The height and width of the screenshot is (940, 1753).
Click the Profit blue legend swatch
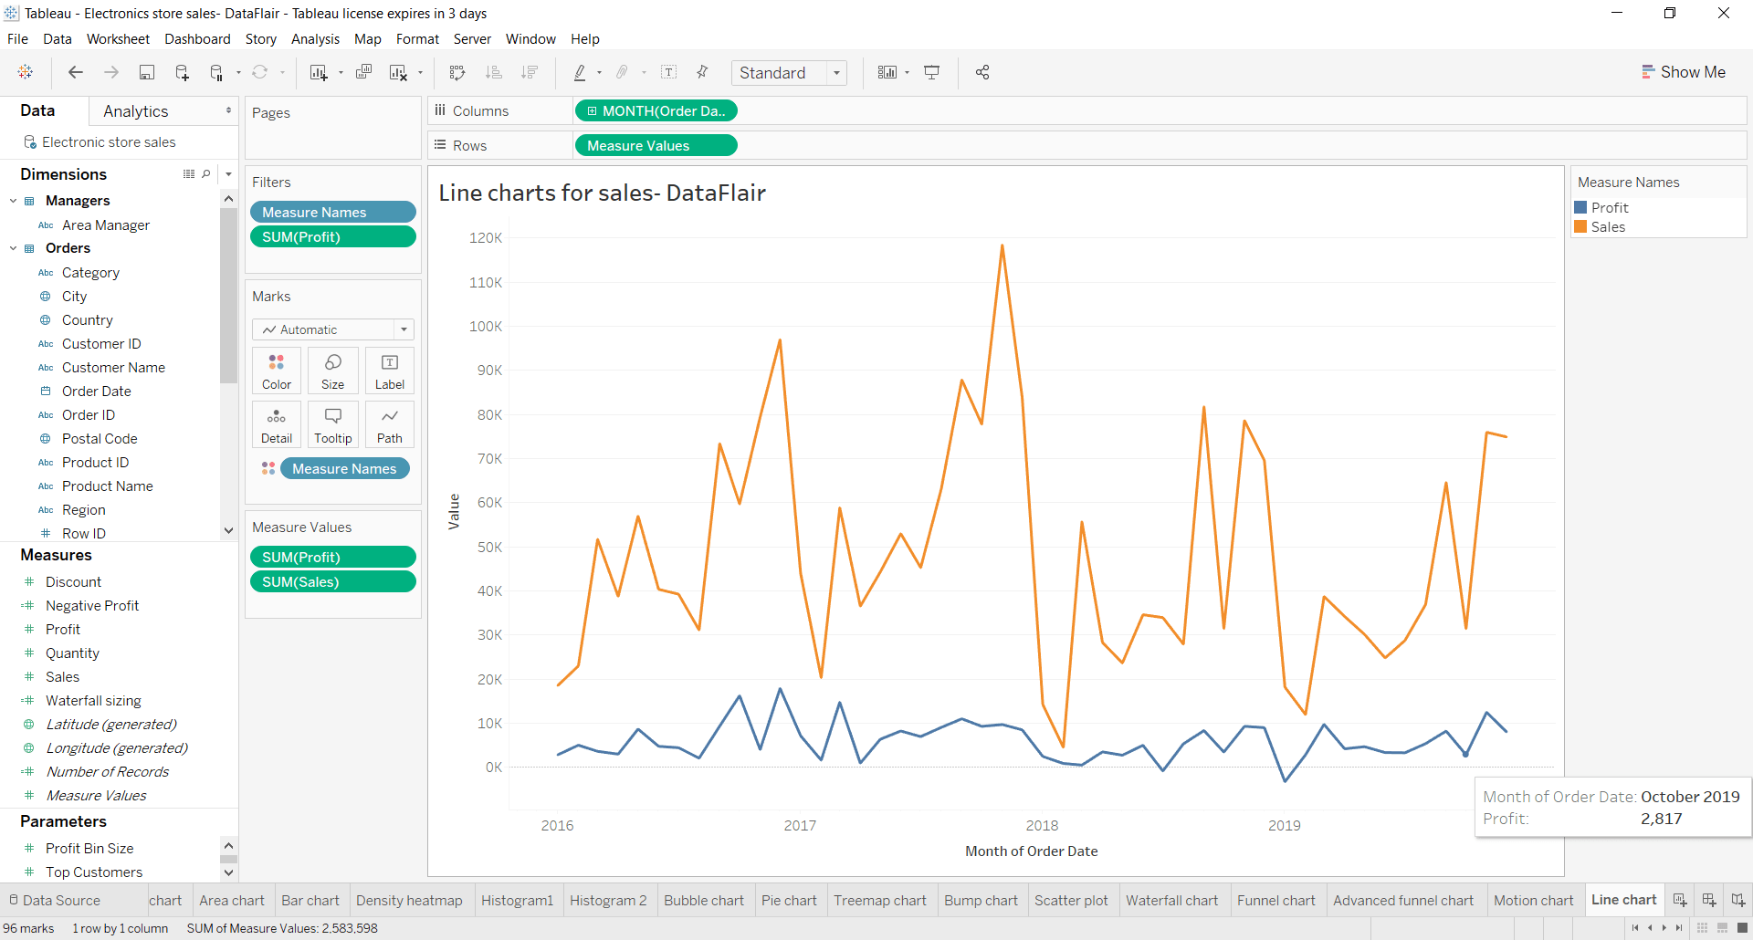point(1580,208)
